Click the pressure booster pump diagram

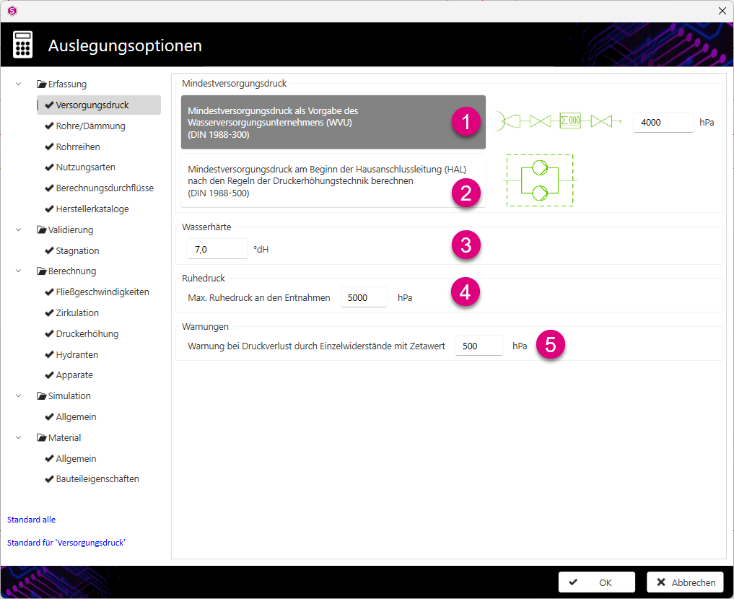[x=540, y=180]
